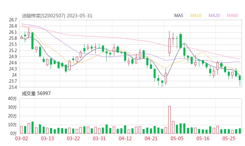The image size is (245, 146).
Task: Click the 23.7 price axis label
Action: [x=13, y=81]
